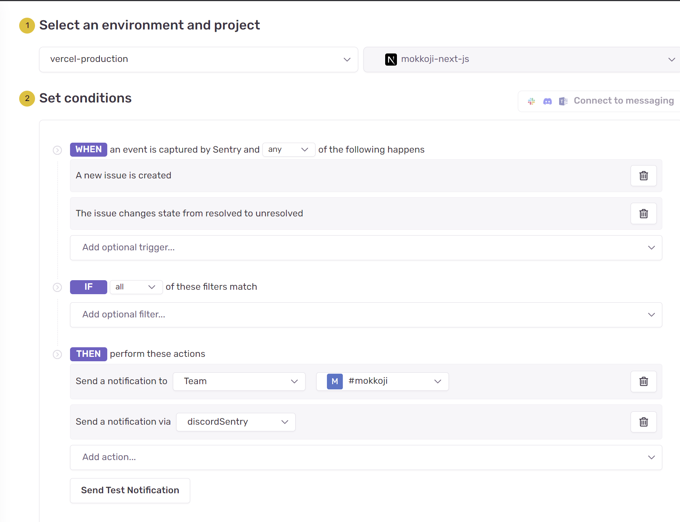Screen dimensions: 680x522
Task: Click the Microsoft Teams icon
Action: (x=563, y=101)
